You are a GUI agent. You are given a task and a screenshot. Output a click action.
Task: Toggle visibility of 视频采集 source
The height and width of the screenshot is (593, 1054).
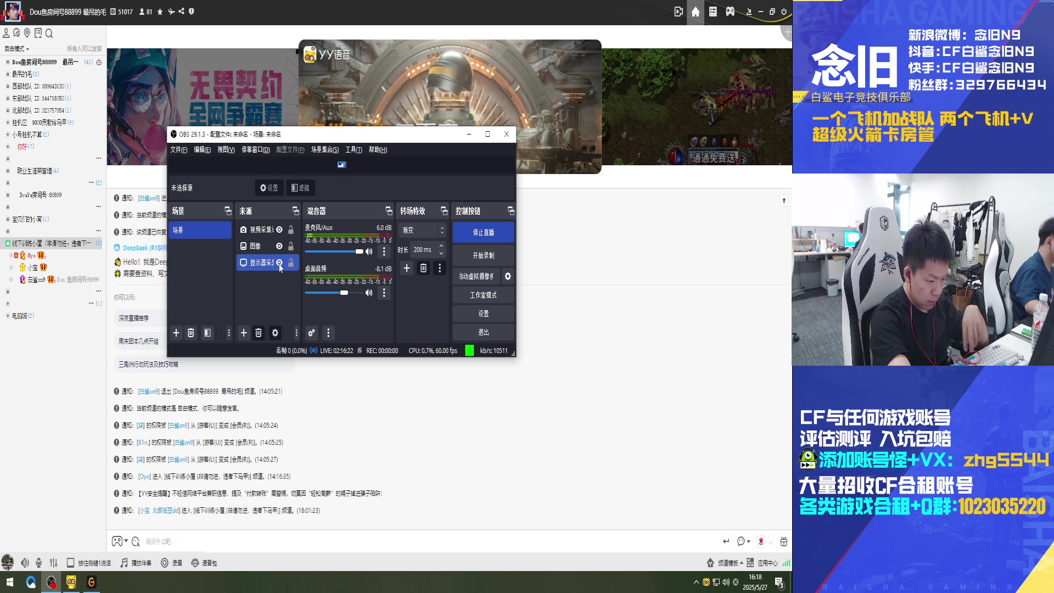[279, 230]
